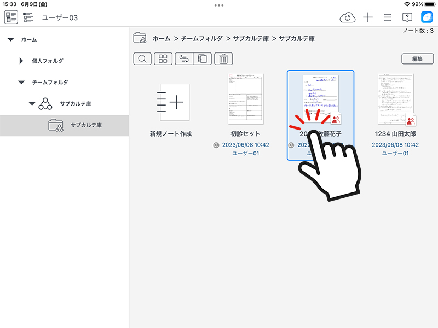The width and height of the screenshot is (438, 328).
Task: Open the 1234 山田太郎 note thumbnail
Action: tap(396, 99)
